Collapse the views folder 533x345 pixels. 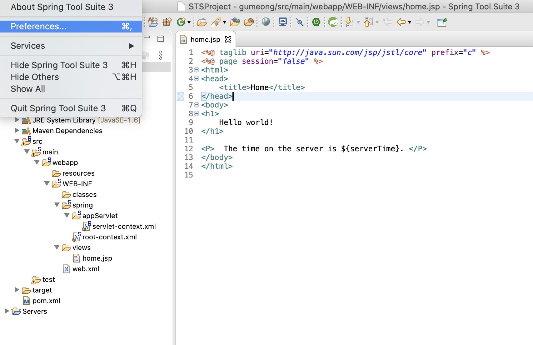57,247
